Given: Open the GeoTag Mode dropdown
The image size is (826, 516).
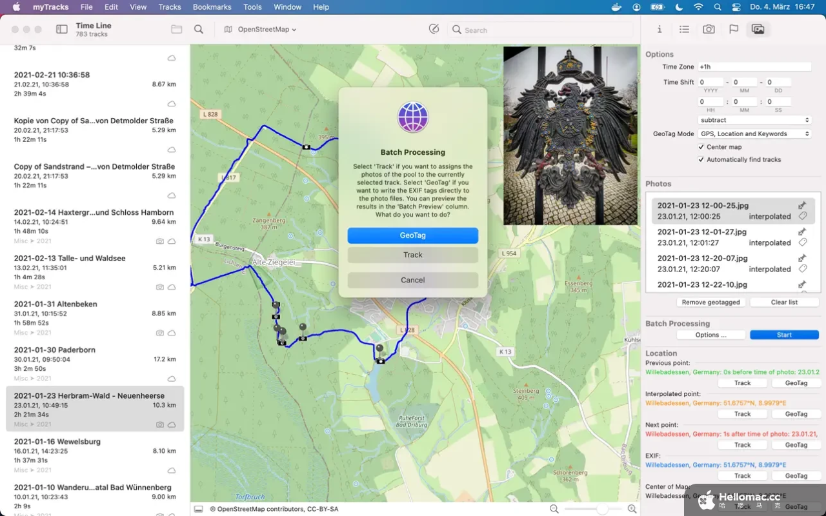Looking at the screenshot, I should point(754,134).
